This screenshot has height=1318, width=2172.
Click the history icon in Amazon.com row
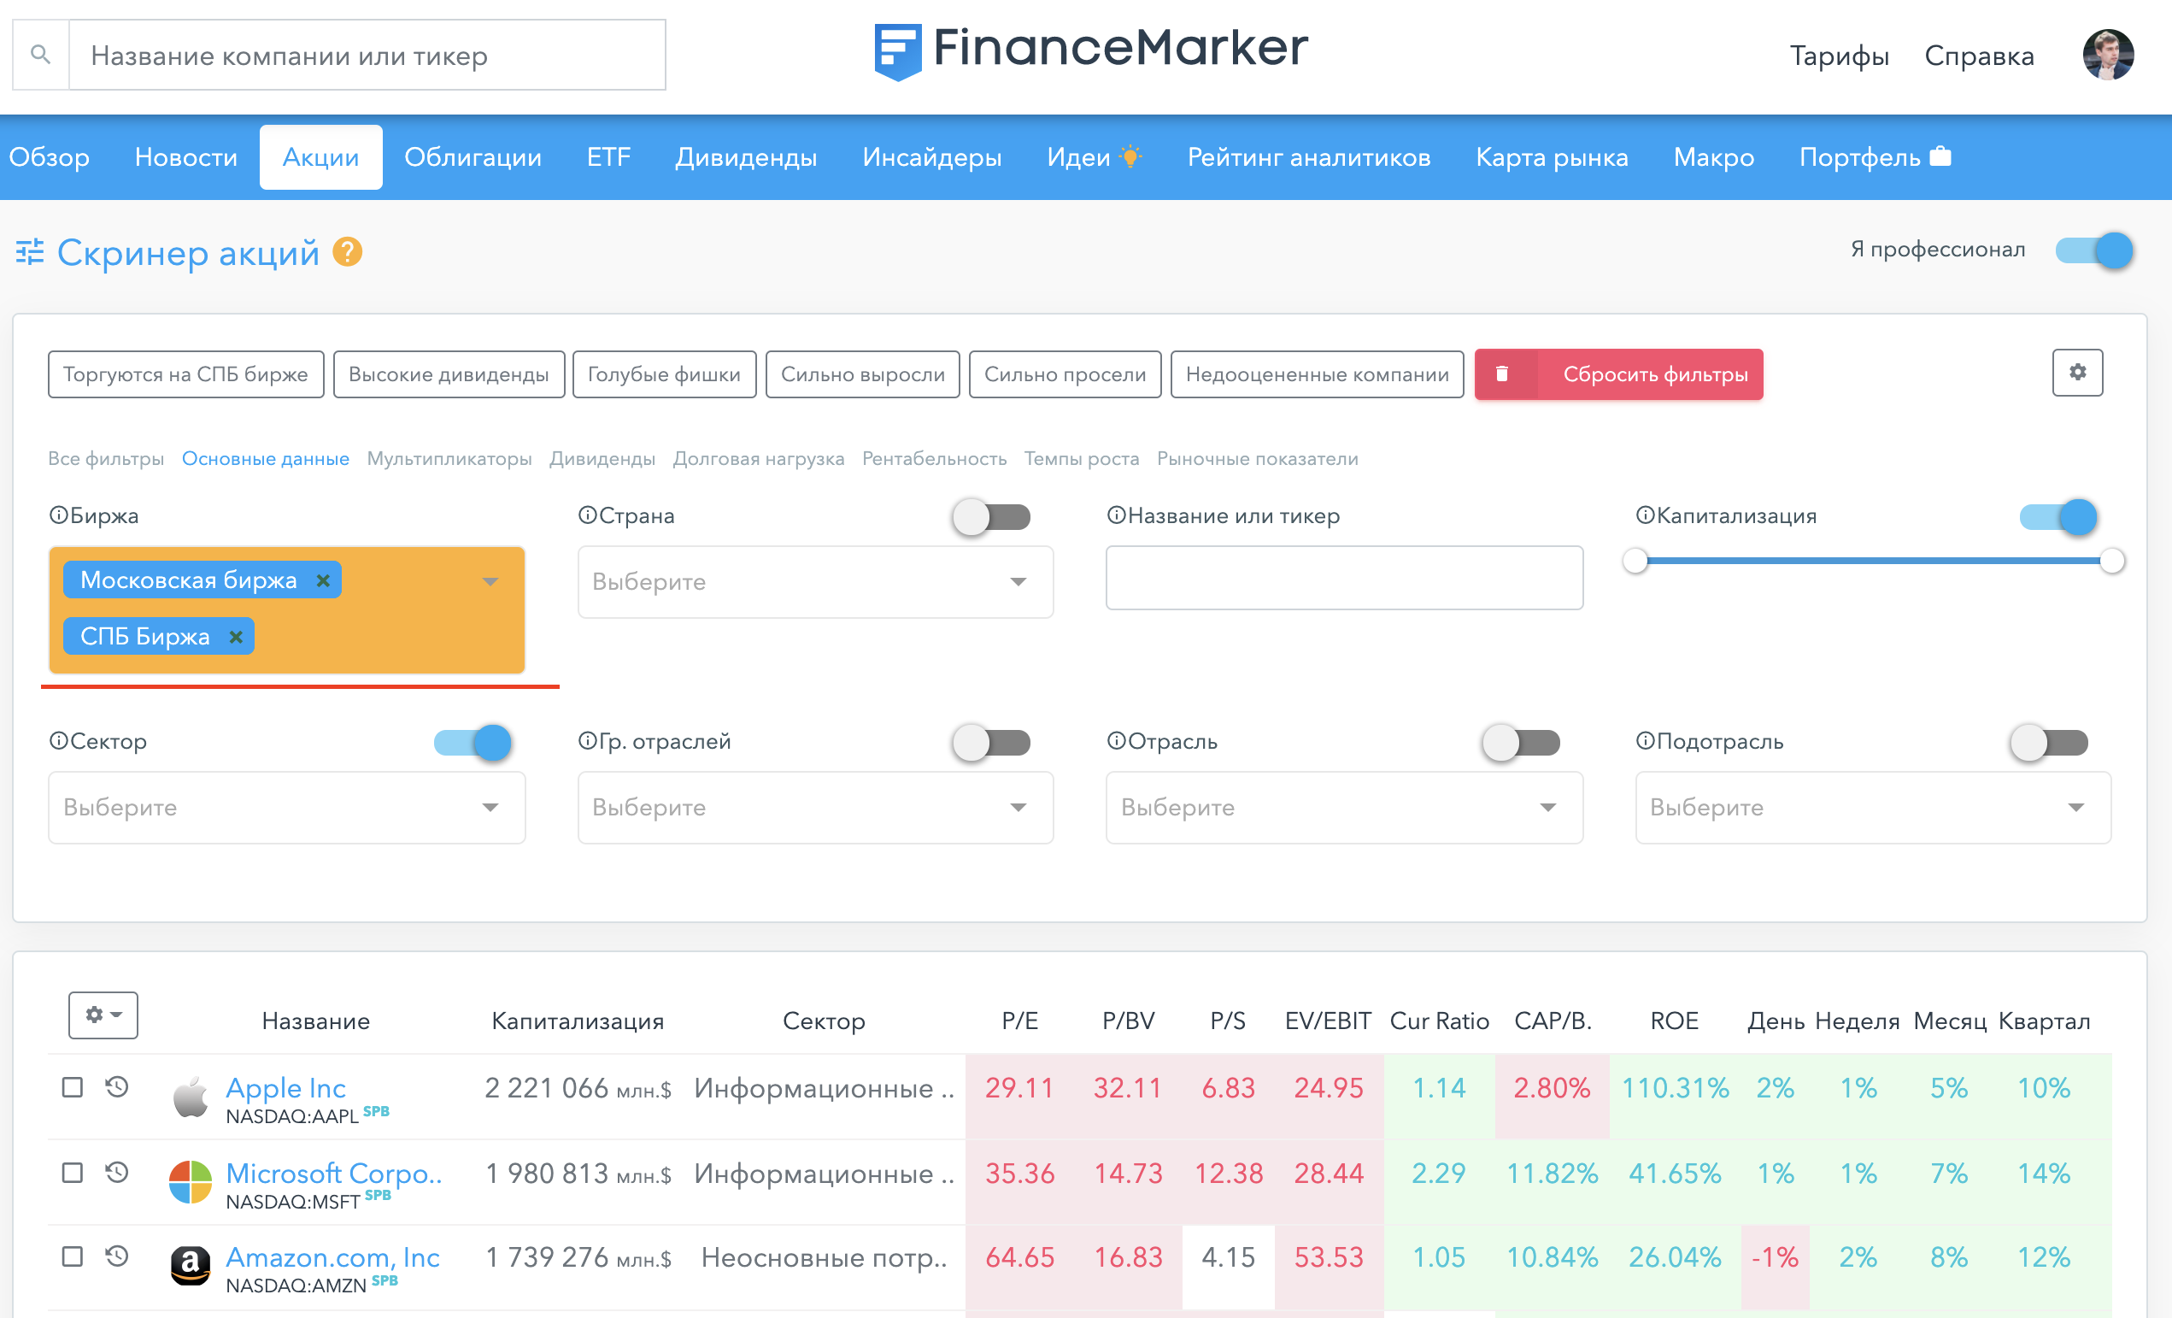(x=116, y=1256)
